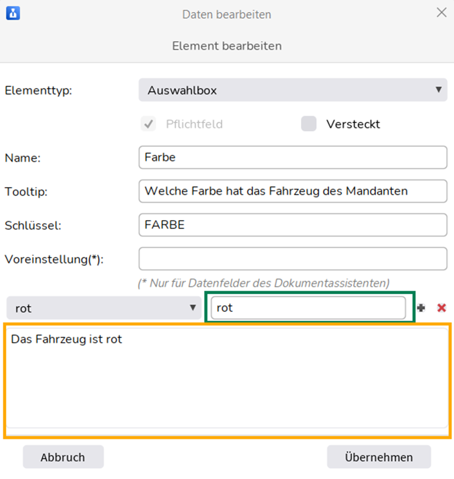454x479 pixels.
Task: Click into the Name field containing Farbe
Action: click(293, 157)
